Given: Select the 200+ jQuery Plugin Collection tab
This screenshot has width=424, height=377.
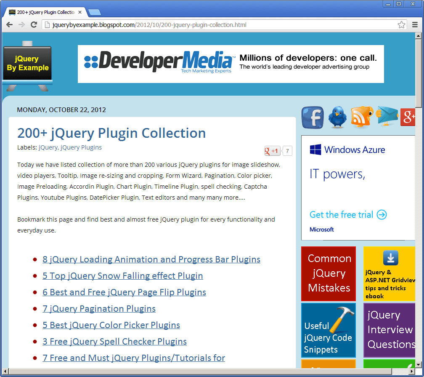Looking at the screenshot, I should 45,12.
